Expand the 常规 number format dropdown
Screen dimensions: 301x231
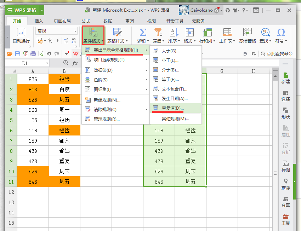coord(75,31)
